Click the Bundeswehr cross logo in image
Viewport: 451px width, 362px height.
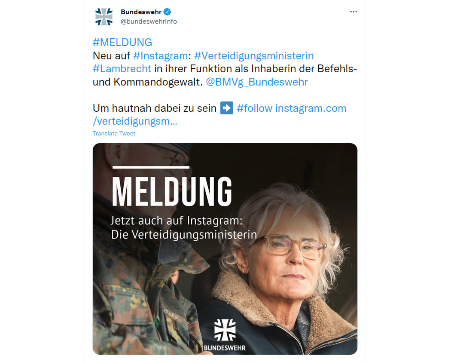(225, 330)
